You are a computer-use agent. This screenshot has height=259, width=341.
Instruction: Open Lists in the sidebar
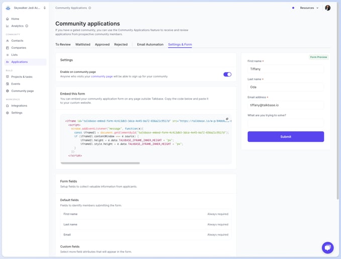(15, 55)
